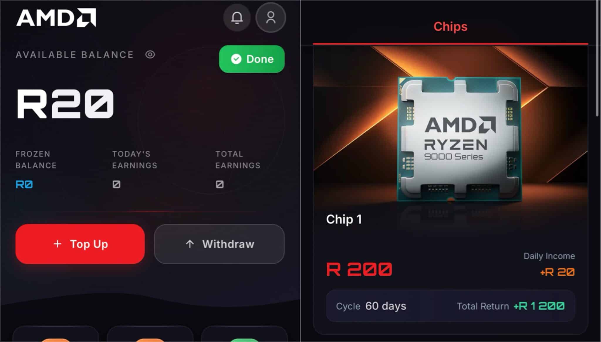Screen dimensions: 601x342
Task: Click the checkmark icon inside Done
Action: click(x=236, y=59)
